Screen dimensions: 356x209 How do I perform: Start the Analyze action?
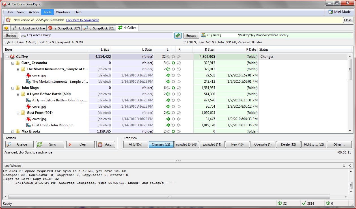click(19, 144)
